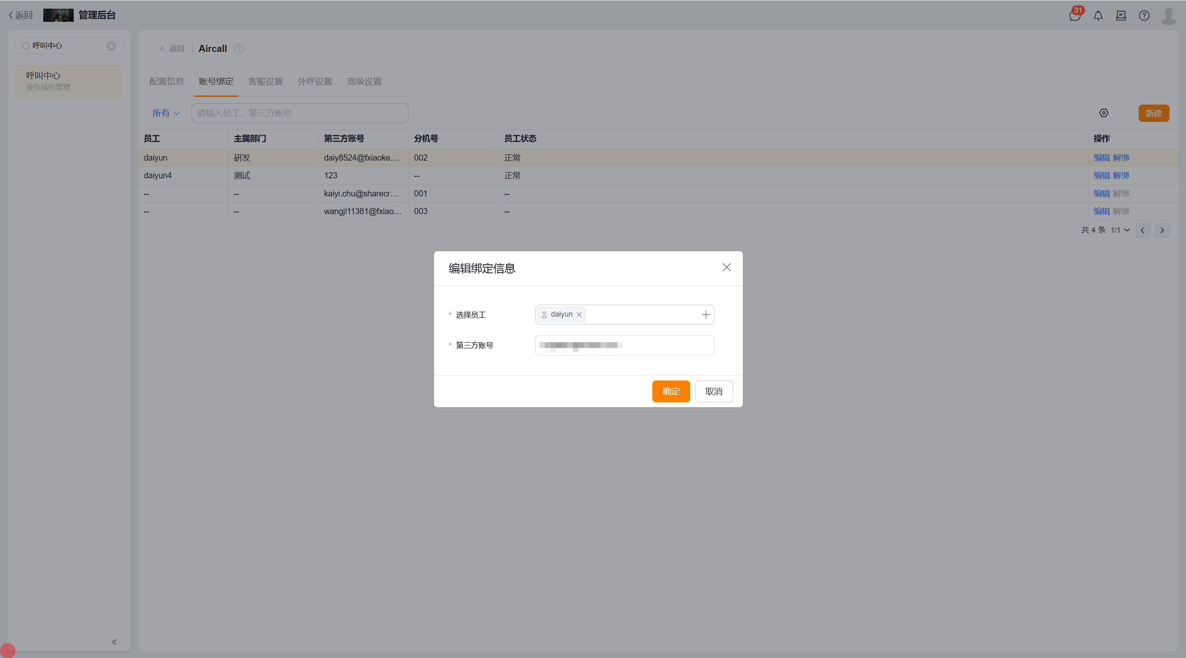Viewport: 1186px width, 658px height.
Task: Click 编辑 link for daiyun4 row
Action: pos(1101,175)
